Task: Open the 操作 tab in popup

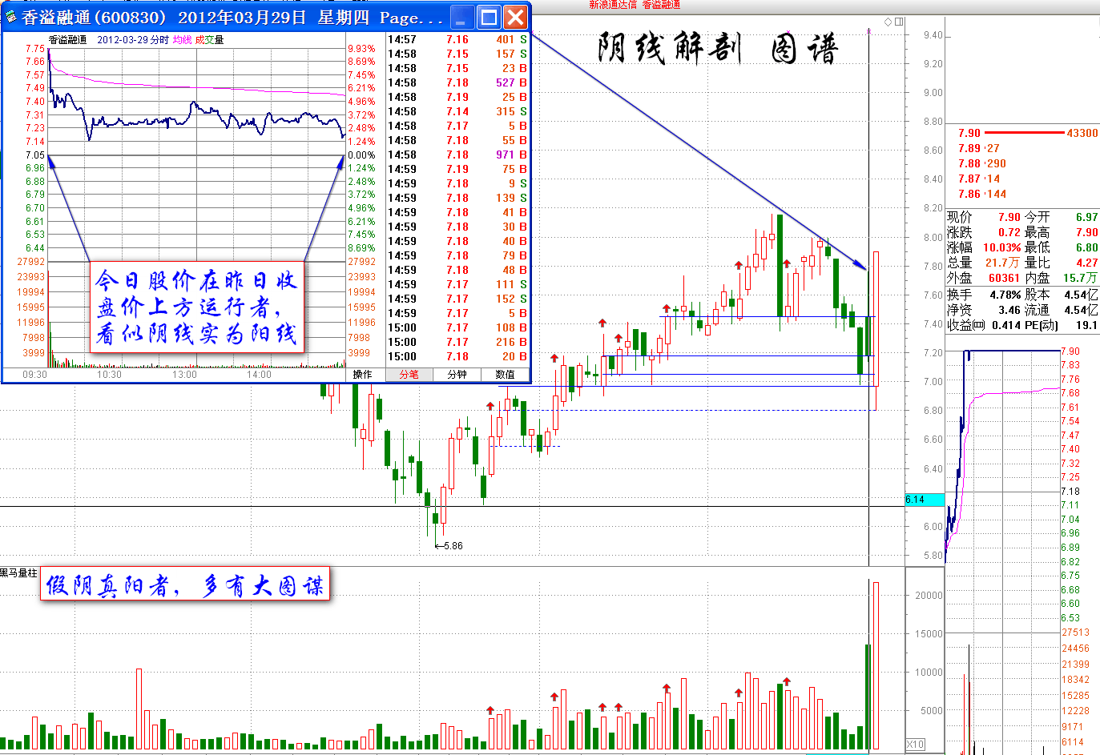Action: pyautogui.click(x=362, y=374)
